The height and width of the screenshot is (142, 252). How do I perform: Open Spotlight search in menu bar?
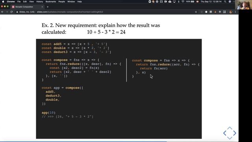[x=225, y=2]
